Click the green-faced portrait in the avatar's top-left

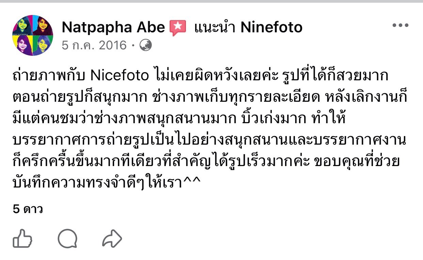[x=22, y=26]
